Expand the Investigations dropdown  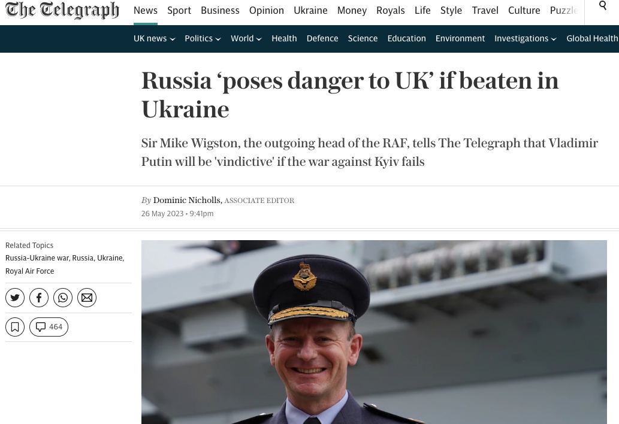(x=526, y=39)
